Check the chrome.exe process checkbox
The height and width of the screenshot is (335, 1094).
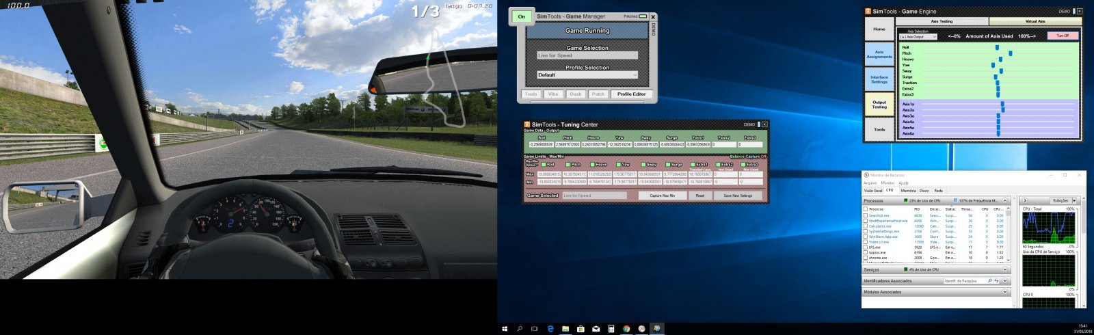(x=866, y=258)
